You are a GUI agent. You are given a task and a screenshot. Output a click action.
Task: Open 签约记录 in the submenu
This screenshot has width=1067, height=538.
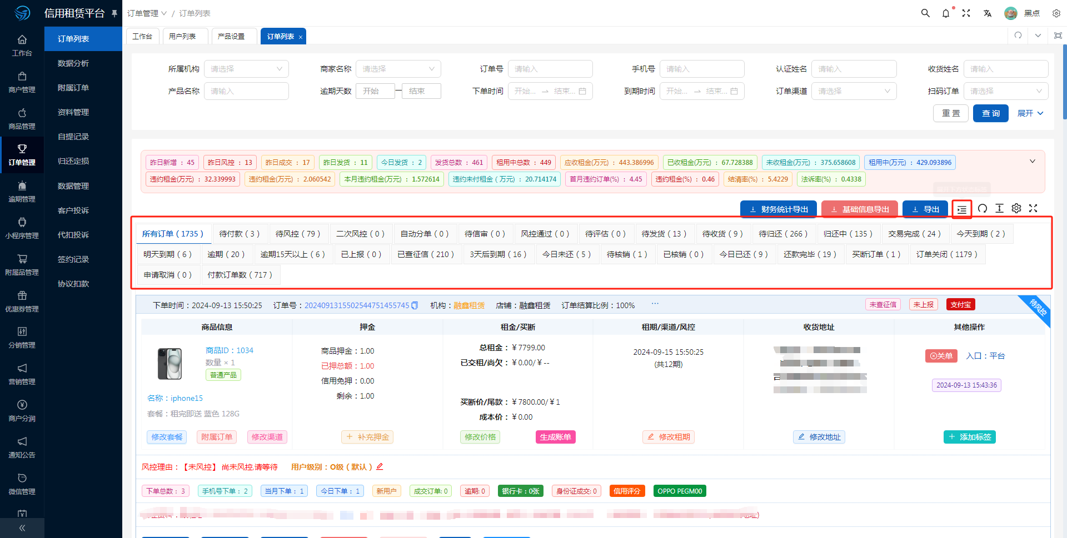[x=73, y=259]
